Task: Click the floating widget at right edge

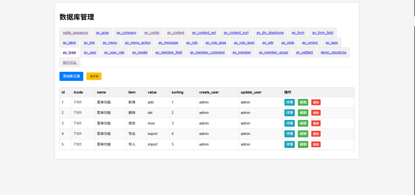Action: [x=413, y=21]
